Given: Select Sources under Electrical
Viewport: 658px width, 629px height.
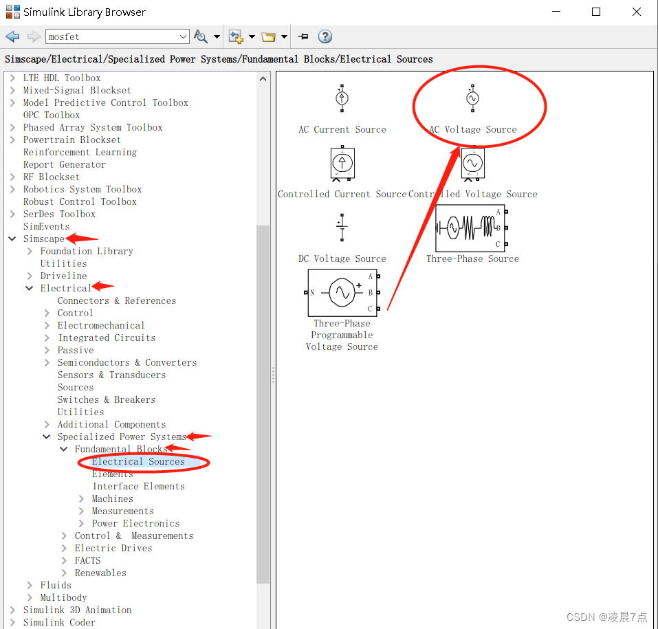Looking at the screenshot, I should (x=76, y=387).
